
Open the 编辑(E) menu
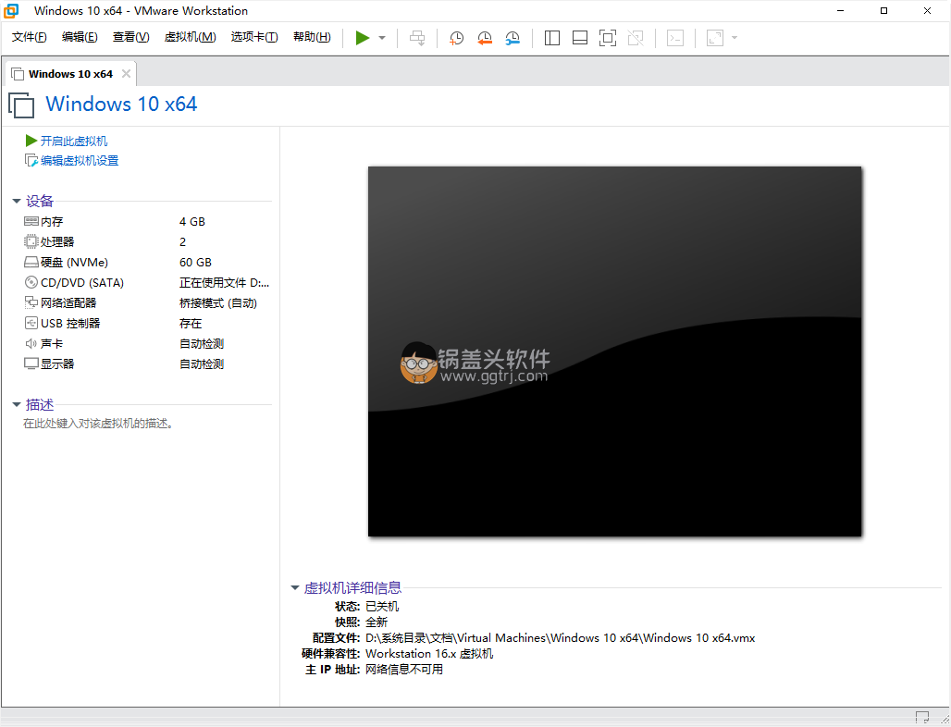tap(80, 37)
